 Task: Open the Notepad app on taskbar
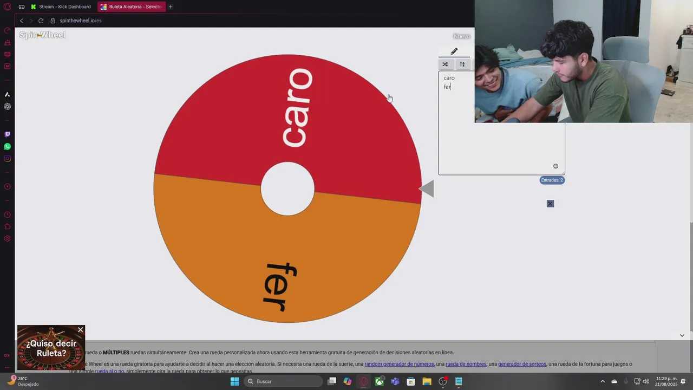pos(459,381)
